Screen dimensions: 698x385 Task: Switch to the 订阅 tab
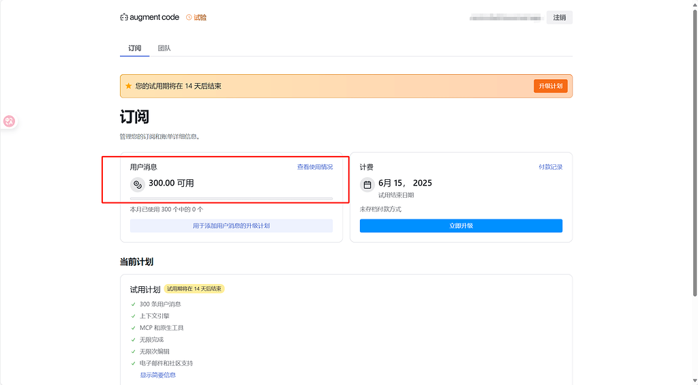tap(134, 48)
